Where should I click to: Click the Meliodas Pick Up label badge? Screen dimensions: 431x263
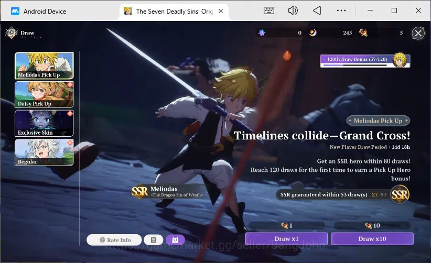pyautogui.click(x=378, y=120)
